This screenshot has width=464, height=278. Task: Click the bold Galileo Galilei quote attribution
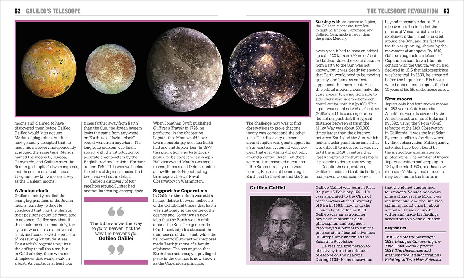pos(116,238)
